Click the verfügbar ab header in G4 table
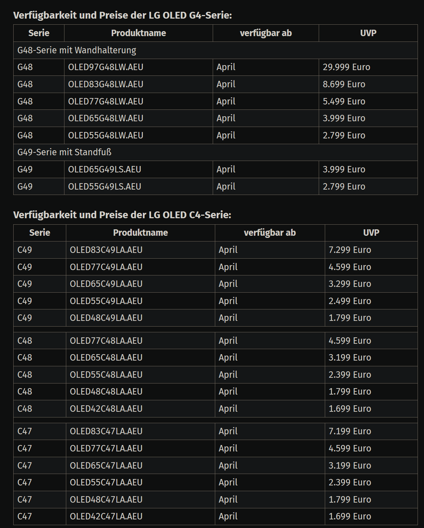Image resolution: width=424 pixels, height=528 pixels. coord(266,33)
